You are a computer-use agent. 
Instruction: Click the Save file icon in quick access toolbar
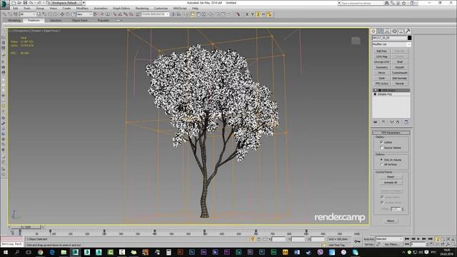[25, 3]
